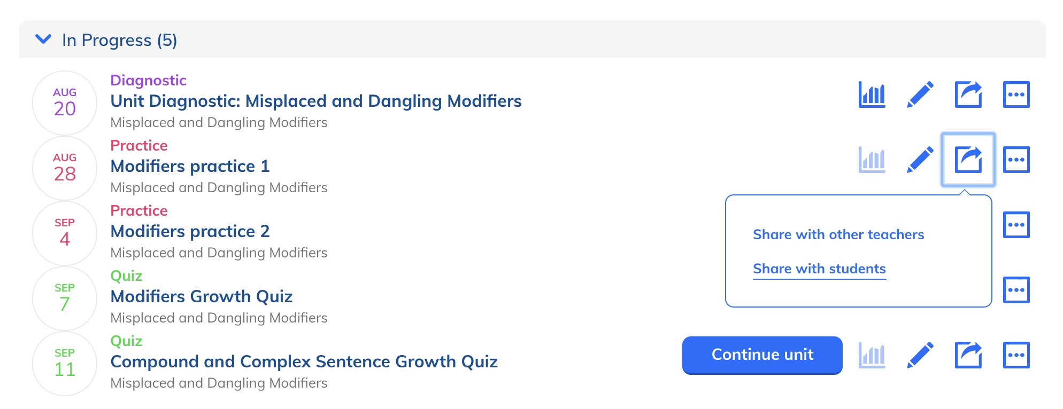Viewport: 1063px width, 409px height.
Task: Select Share with other teachers
Action: [x=838, y=234]
